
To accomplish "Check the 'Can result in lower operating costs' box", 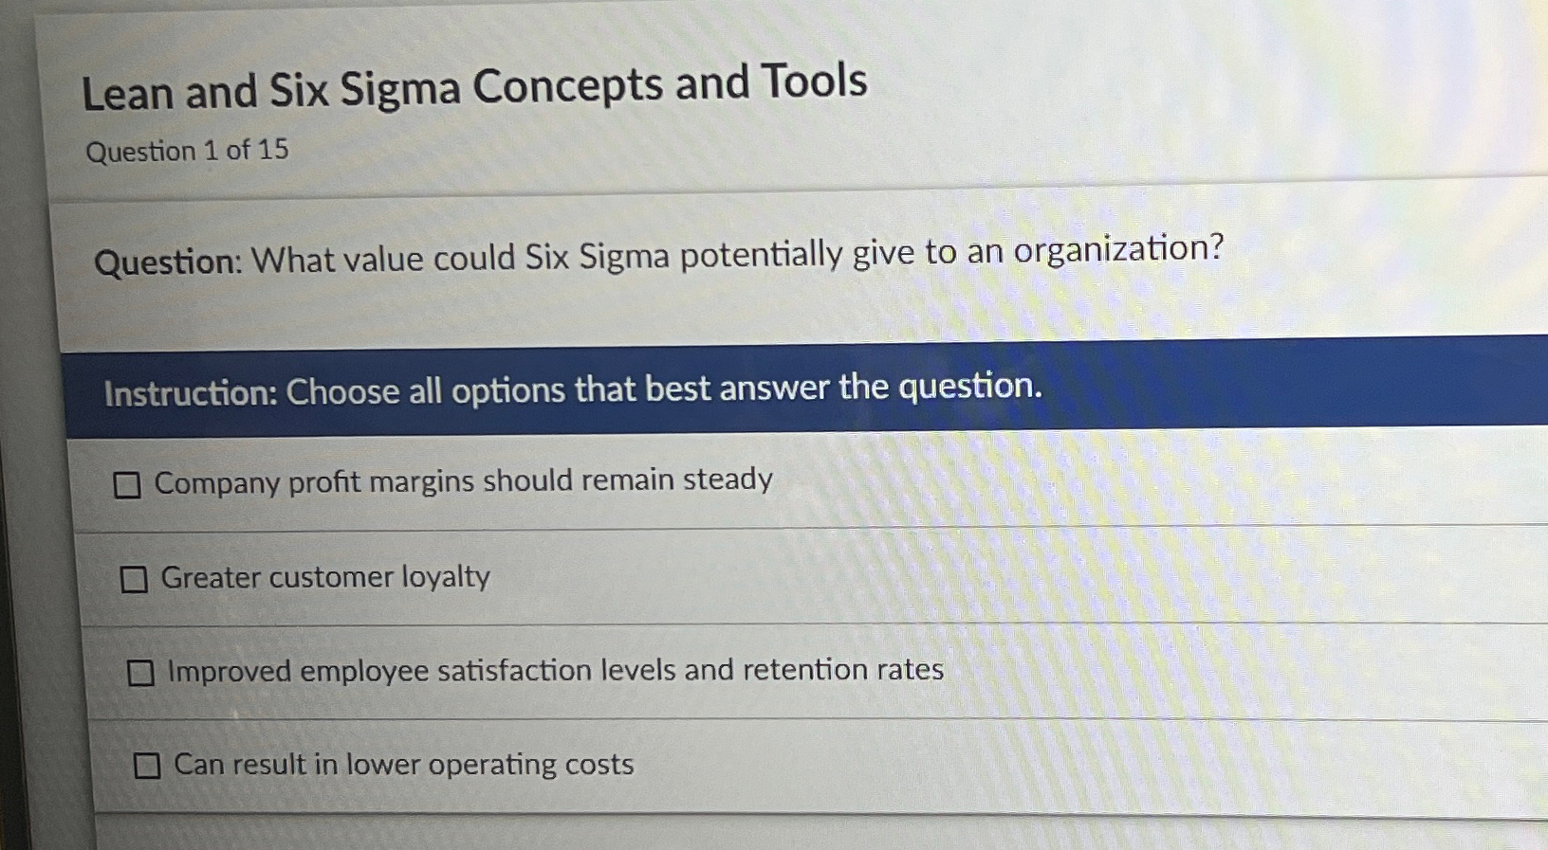I will click(148, 765).
